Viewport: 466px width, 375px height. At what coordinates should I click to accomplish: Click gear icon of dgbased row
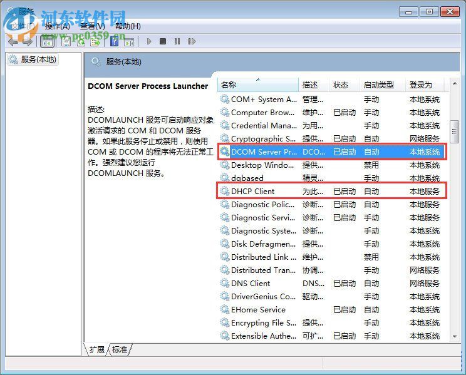225,178
